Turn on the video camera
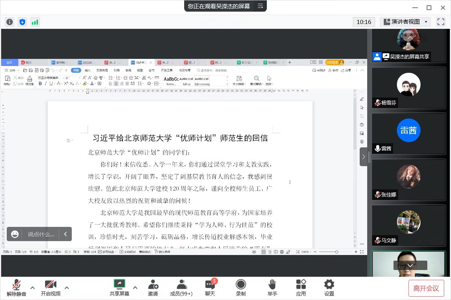The width and height of the screenshot is (451, 300). (x=50, y=288)
